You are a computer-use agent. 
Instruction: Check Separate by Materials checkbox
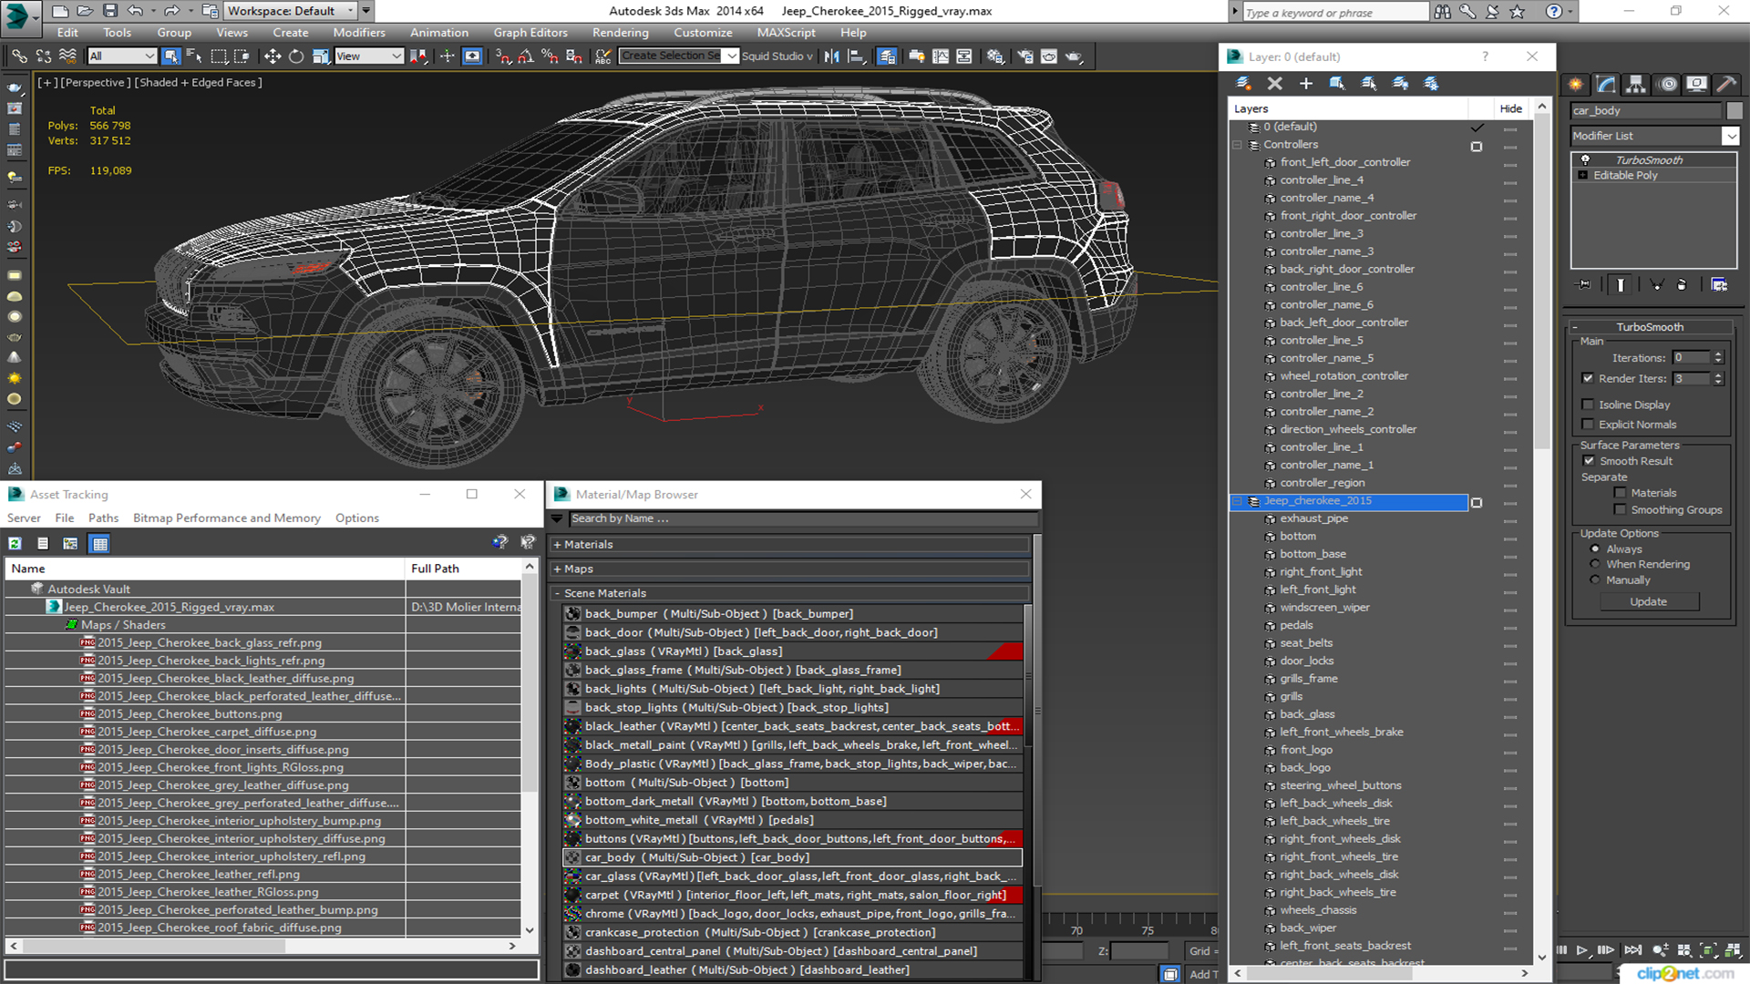[1620, 493]
